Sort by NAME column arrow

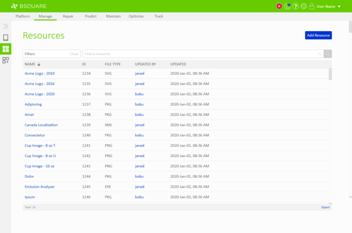(39, 64)
